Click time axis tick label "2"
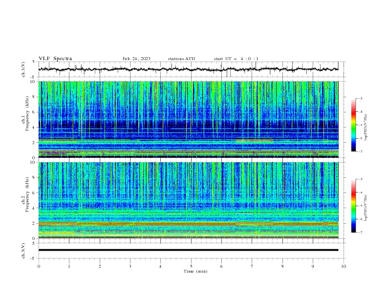The image size is (387, 299). tap(100, 266)
